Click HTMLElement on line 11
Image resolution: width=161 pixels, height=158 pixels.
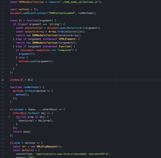[67, 39]
